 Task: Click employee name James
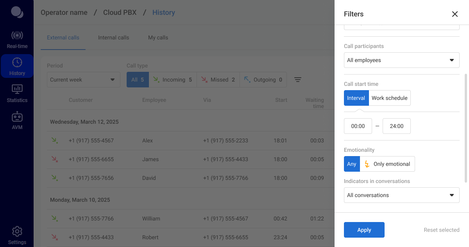[150, 159]
